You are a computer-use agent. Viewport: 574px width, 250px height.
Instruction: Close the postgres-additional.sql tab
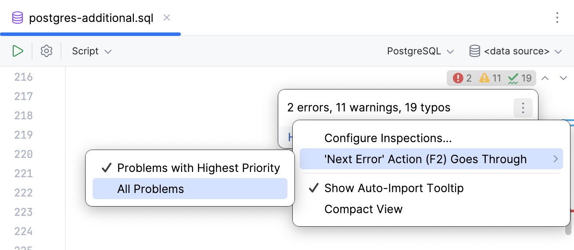167,18
